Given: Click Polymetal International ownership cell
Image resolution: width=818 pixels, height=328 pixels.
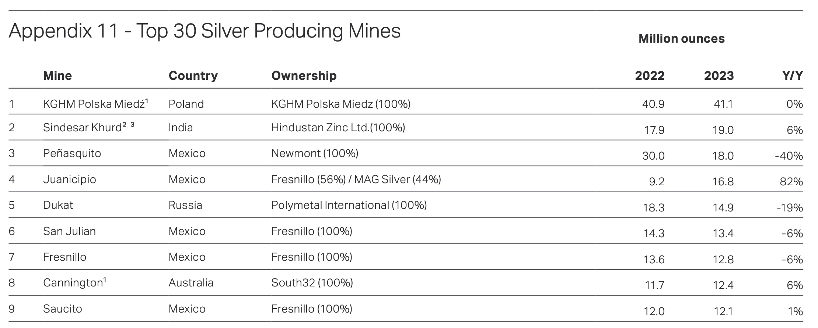Looking at the screenshot, I should coord(349,205).
